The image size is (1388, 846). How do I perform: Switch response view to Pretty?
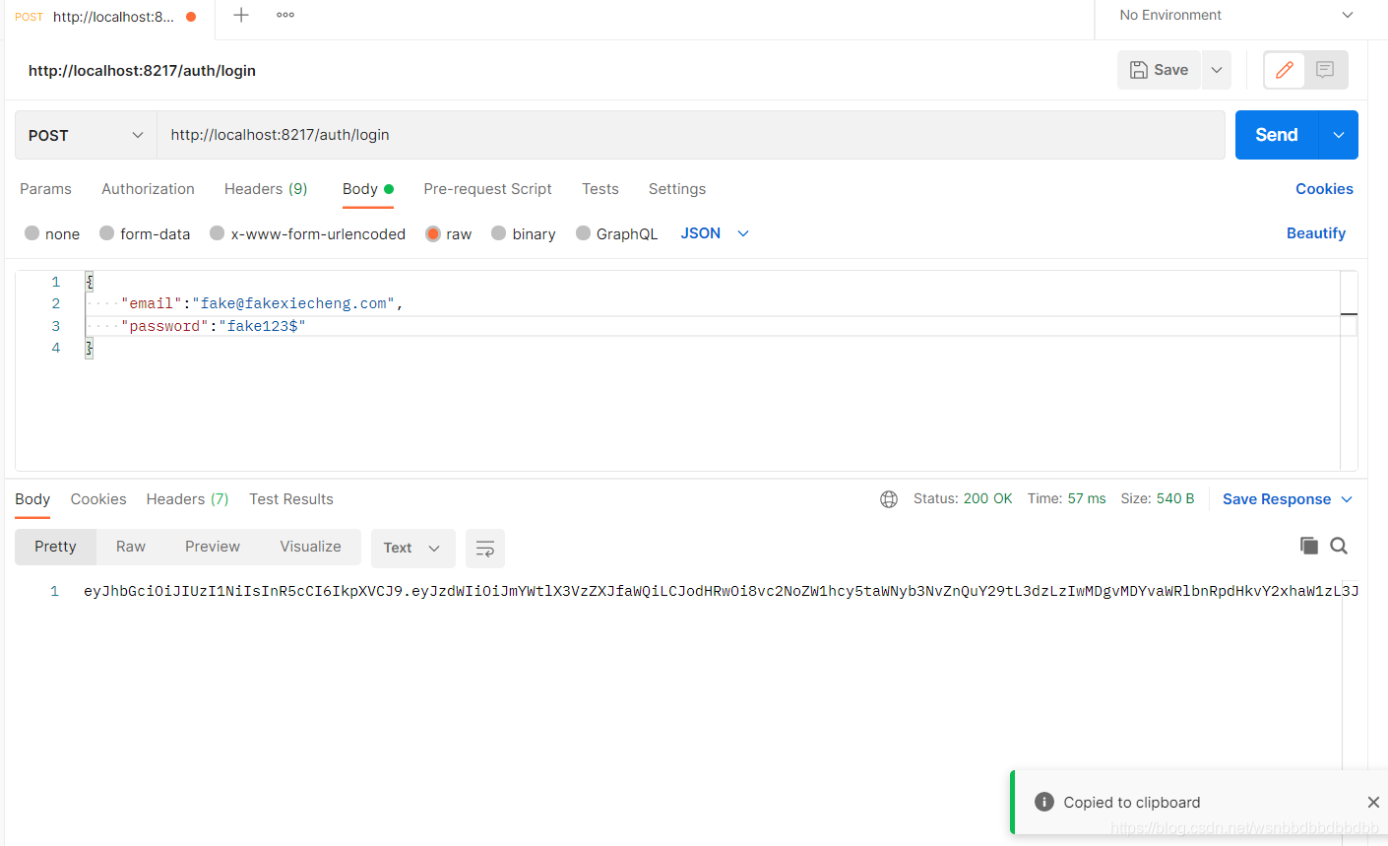pos(55,547)
